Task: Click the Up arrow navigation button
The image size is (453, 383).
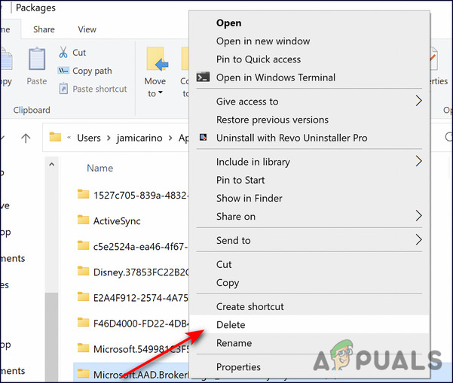Action: [26, 138]
